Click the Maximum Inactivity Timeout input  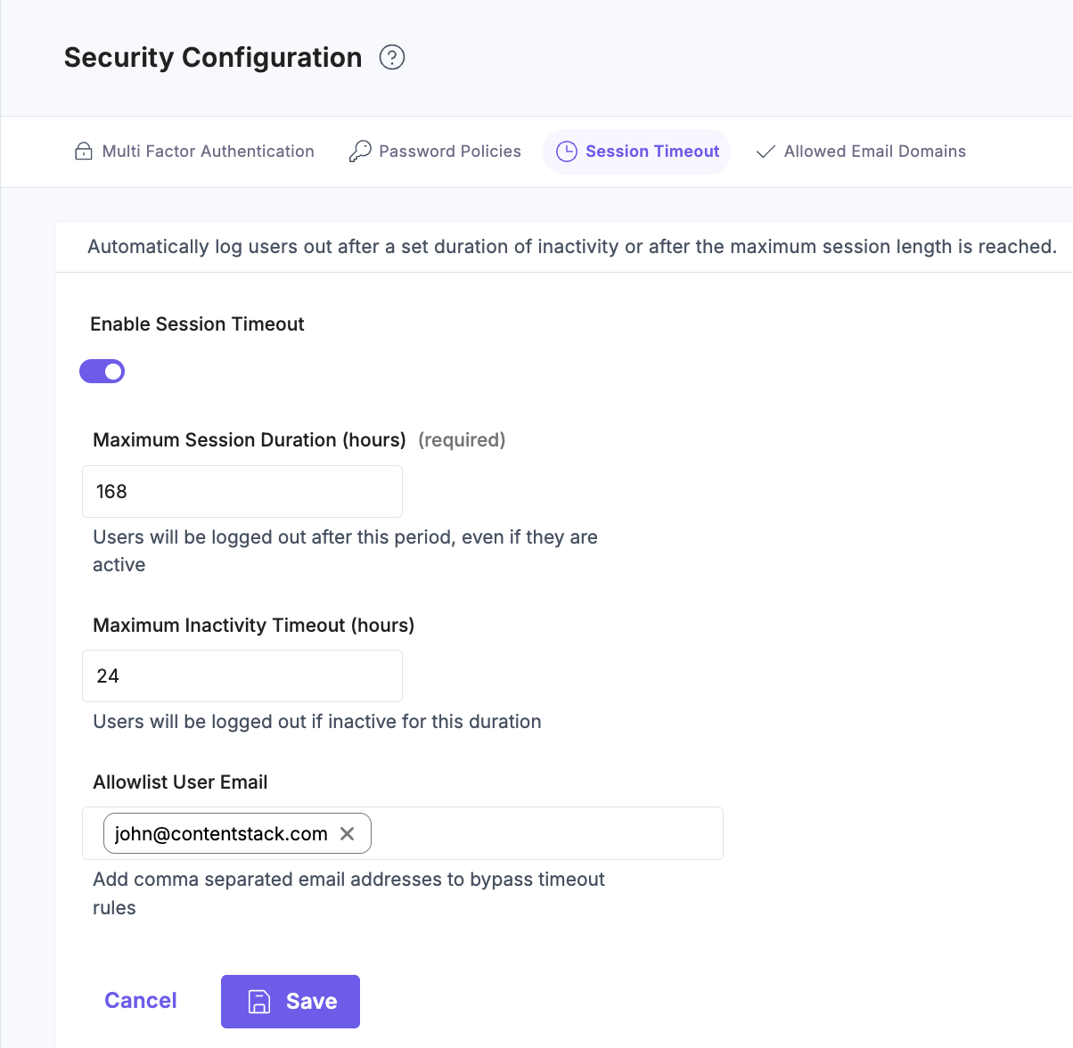(242, 675)
